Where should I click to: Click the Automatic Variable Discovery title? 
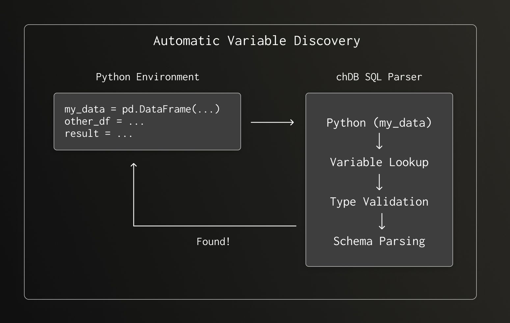pos(256,40)
